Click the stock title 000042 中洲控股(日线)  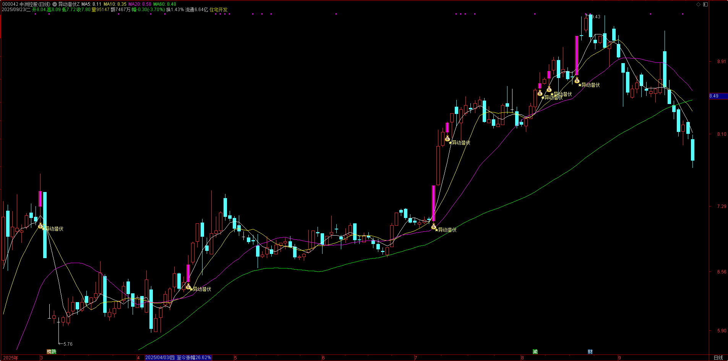click(26, 4)
